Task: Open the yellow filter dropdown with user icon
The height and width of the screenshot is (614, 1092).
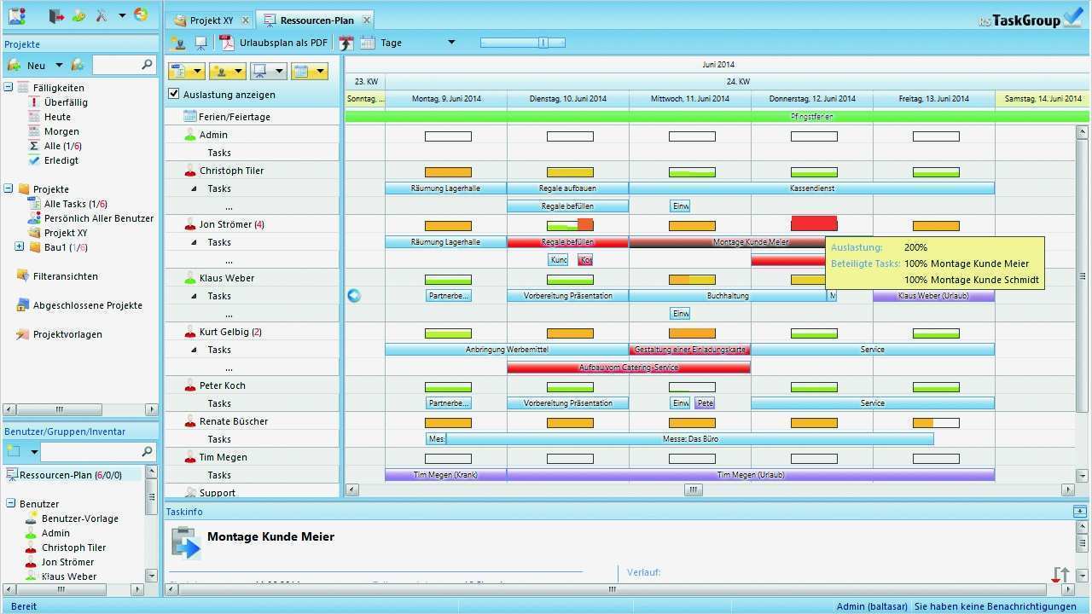Action: coord(227,72)
